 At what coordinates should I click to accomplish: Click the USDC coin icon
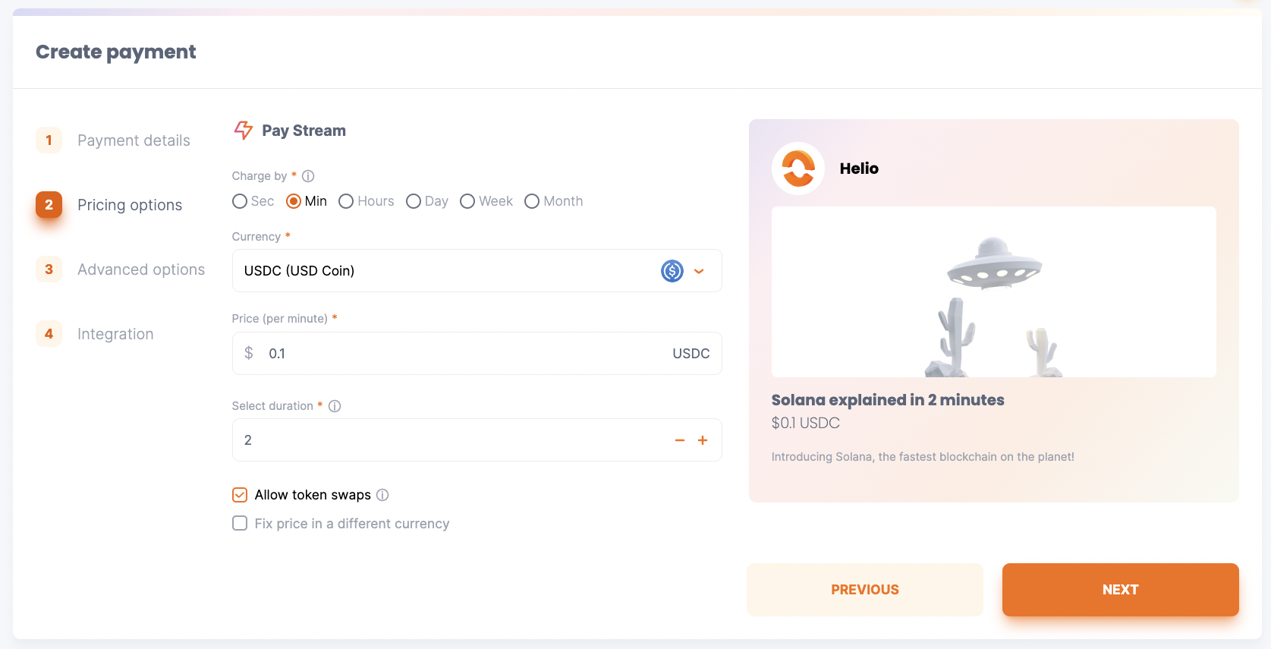pos(672,271)
